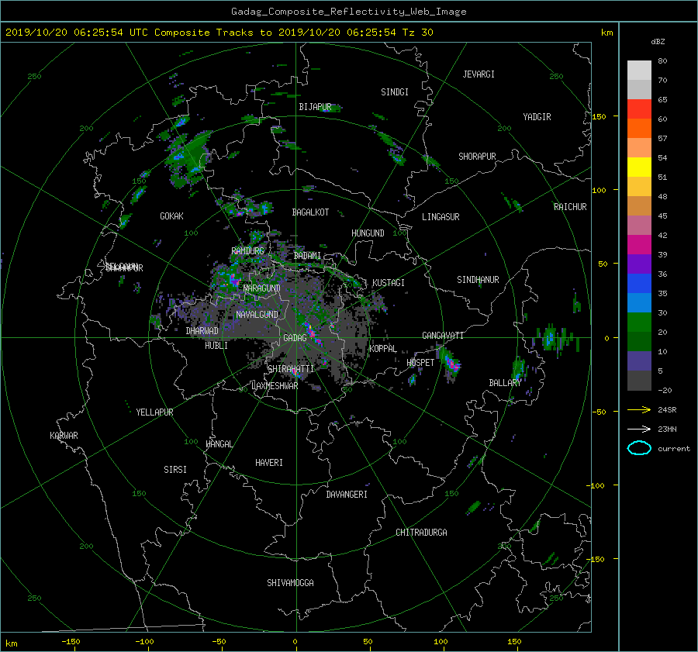Click the LAXMESHWAR city label
The height and width of the screenshot is (652, 698).
click(x=275, y=386)
